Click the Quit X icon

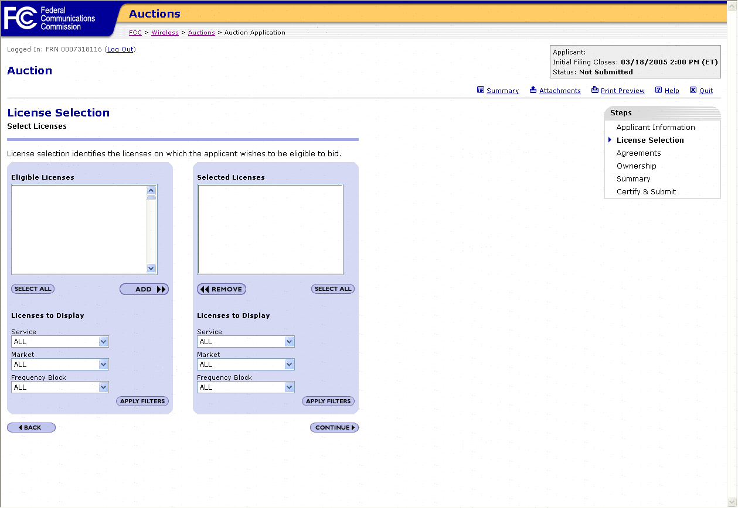coord(693,90)
